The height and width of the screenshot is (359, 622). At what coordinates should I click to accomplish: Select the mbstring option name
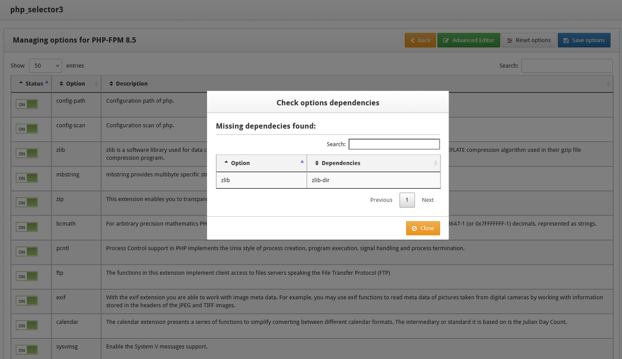[x=68, y=174]
